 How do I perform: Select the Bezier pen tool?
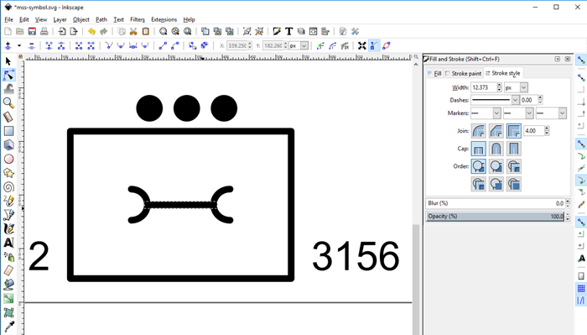pyautogui.click(x=8, y=215)
